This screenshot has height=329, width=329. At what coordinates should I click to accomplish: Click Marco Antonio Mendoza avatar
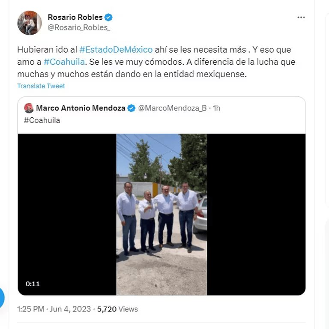pyautogui.click(x=29, y=108)
